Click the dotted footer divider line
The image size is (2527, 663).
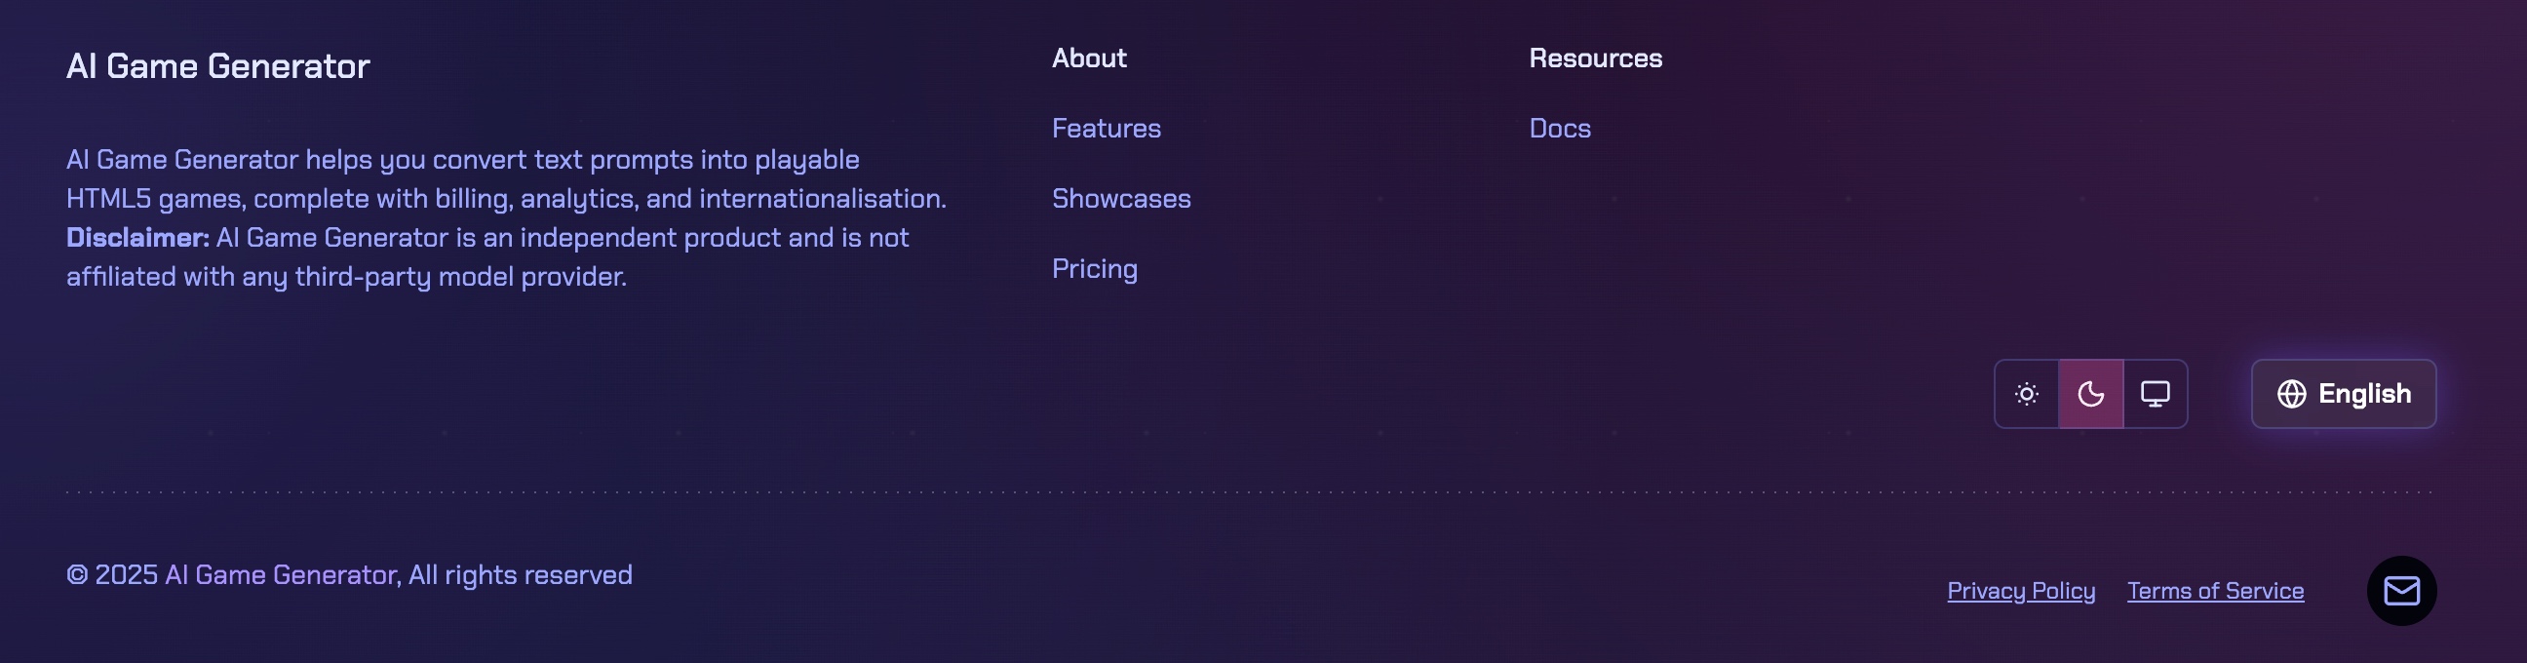[x=1248, y=492]
